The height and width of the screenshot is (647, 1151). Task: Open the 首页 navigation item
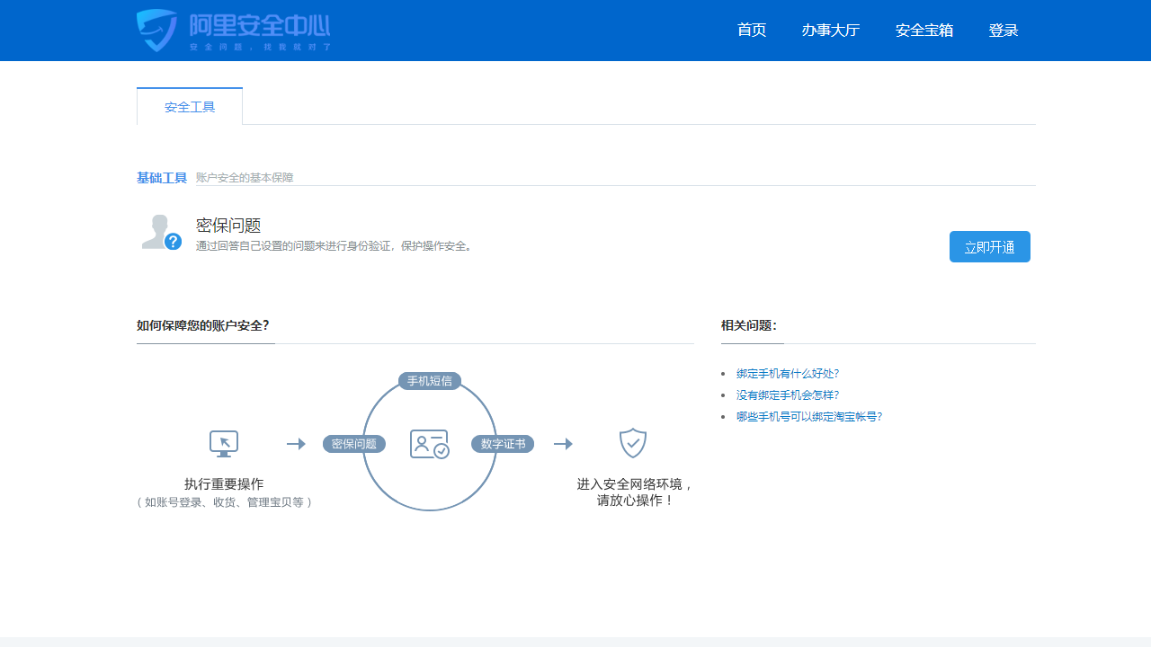pyautogui.click(x=752, y=31)
